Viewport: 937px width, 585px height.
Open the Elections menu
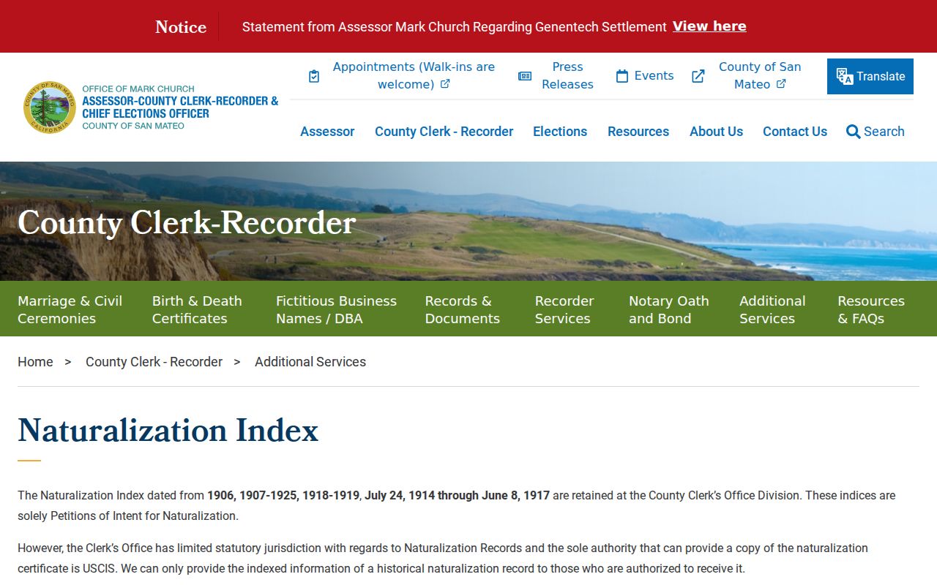(560, 132)
